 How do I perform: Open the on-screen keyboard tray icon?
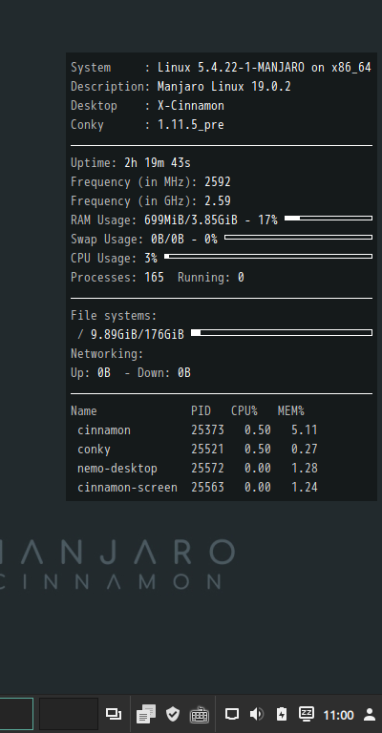(200, 714)
